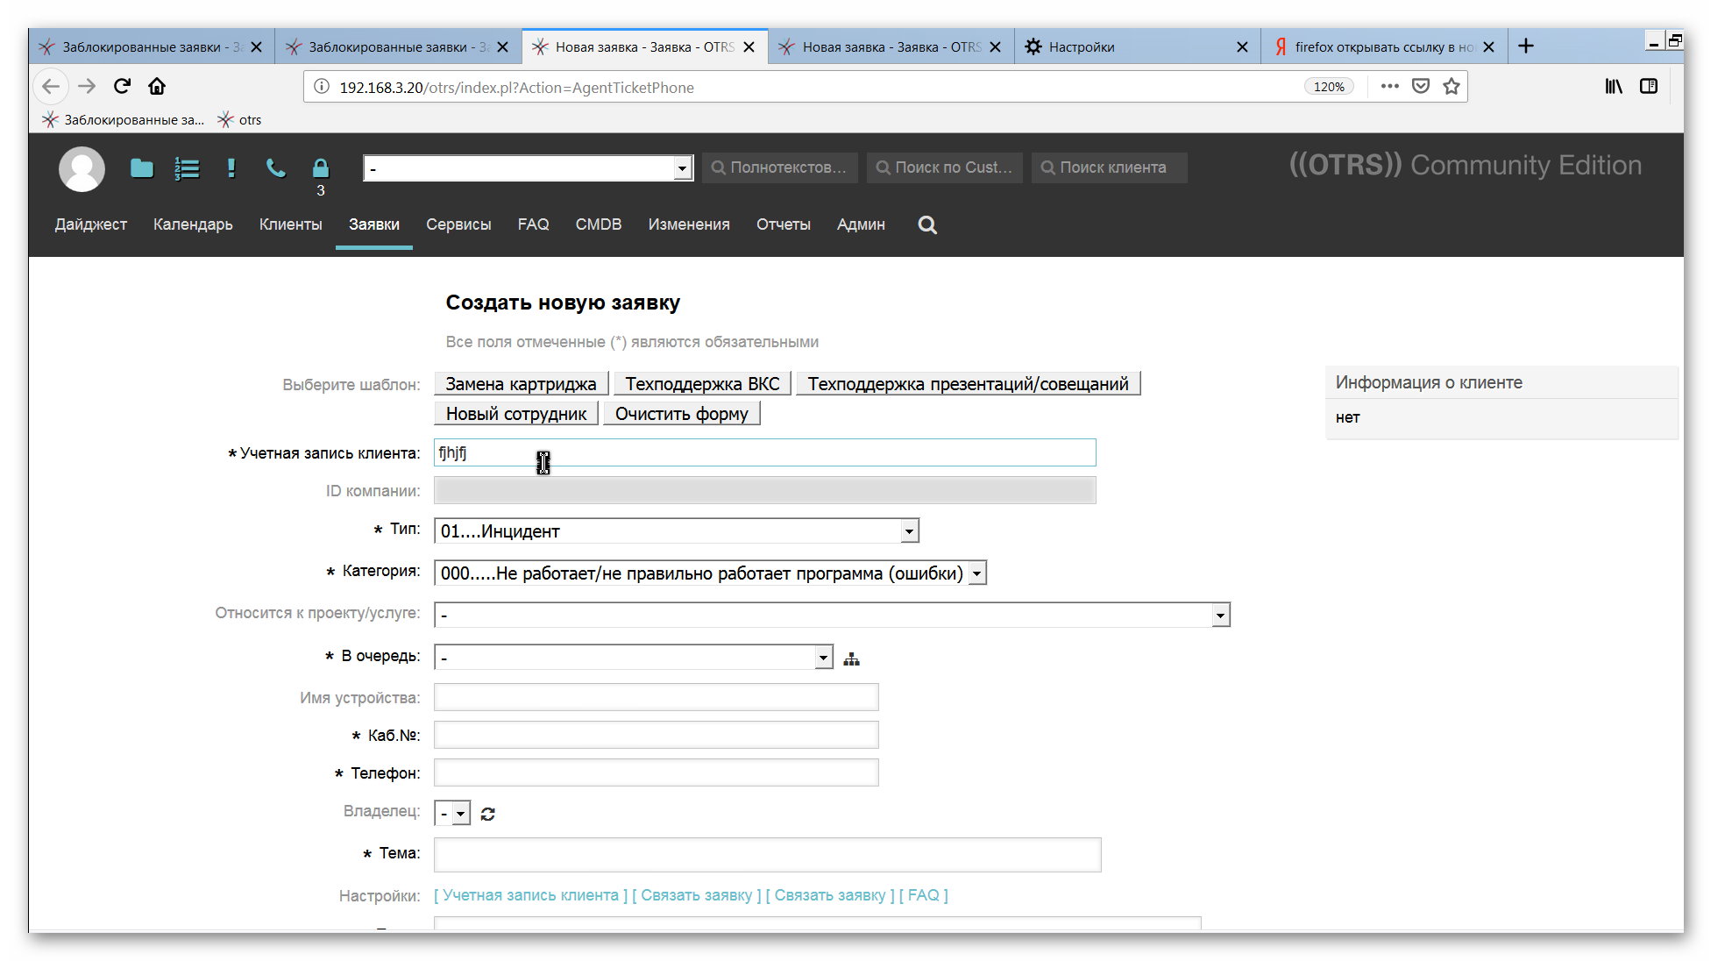Bookmark this page with star icon

(1452, 86)
